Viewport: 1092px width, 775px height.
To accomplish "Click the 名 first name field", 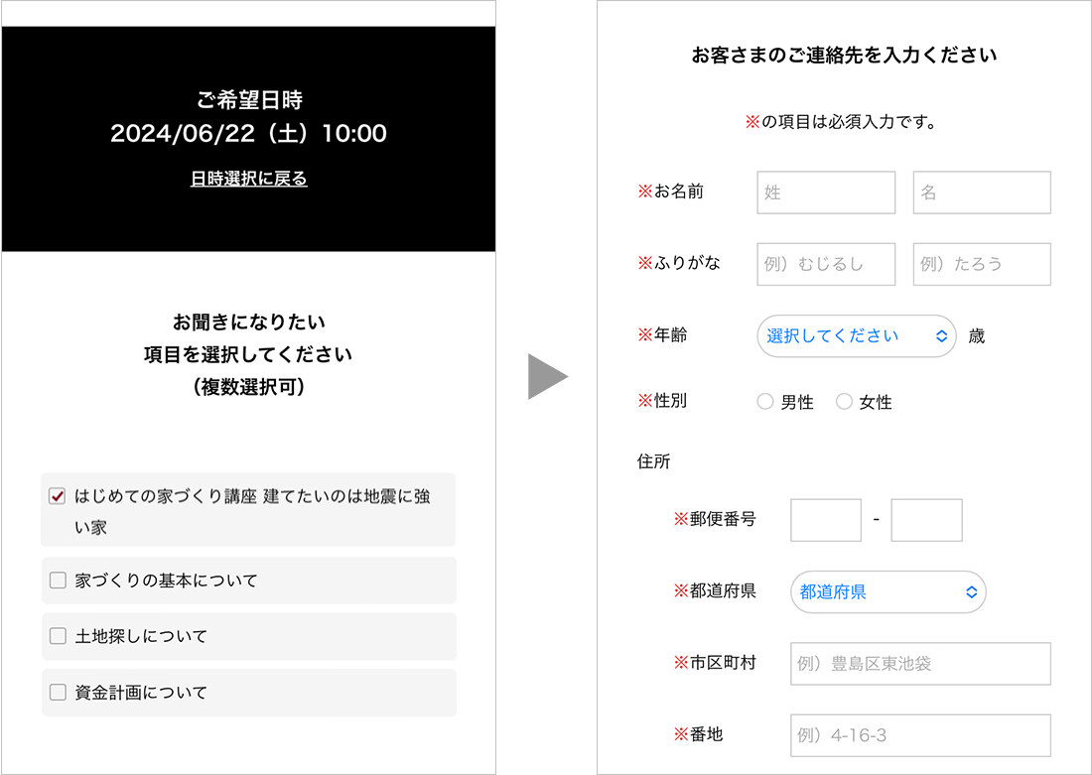I will [981, 193].
